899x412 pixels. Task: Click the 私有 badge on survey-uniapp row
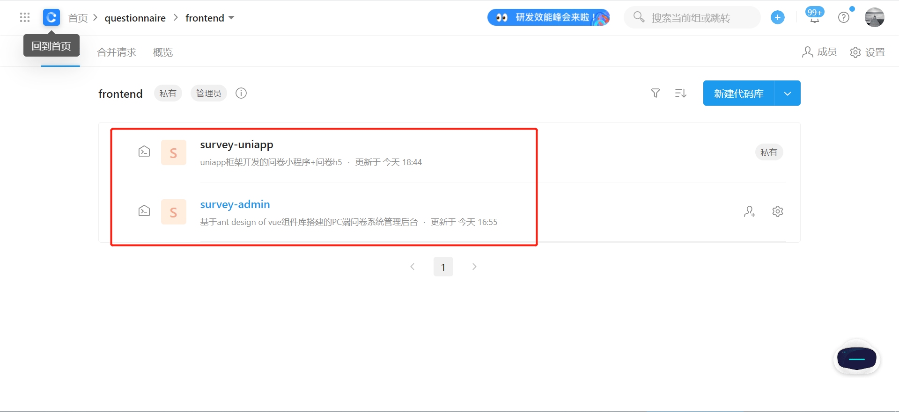pyautogui.click(x=769, y=152)
